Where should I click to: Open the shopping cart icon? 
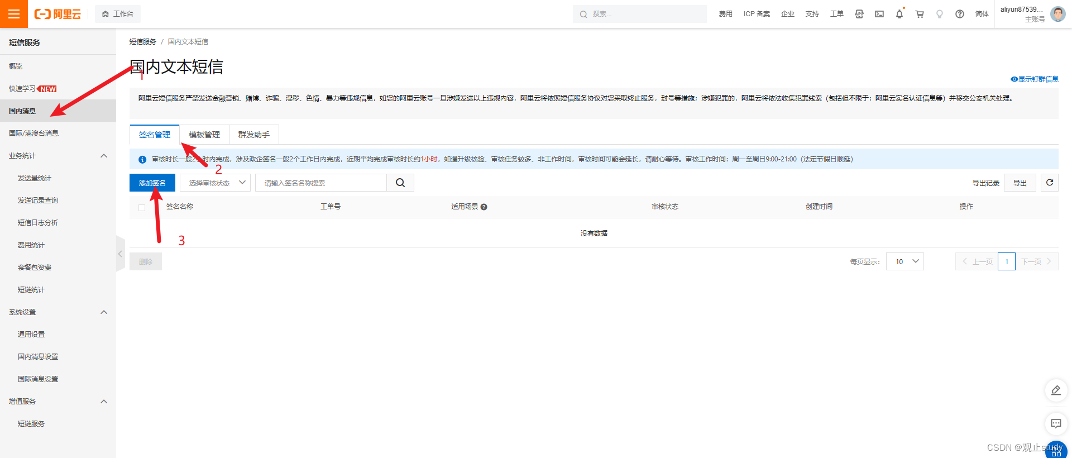pos(920,14)
